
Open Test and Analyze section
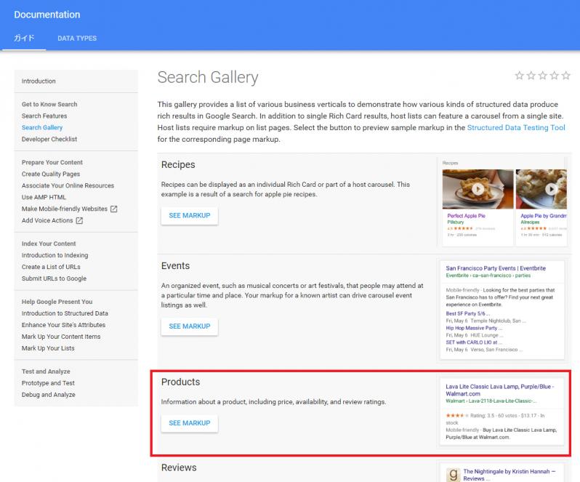coord(46,371)
